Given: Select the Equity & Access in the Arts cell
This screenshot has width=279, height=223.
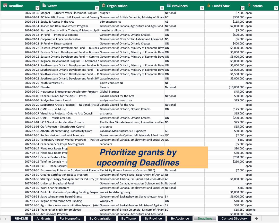Looking at the screenshot, I should (69, 22).
